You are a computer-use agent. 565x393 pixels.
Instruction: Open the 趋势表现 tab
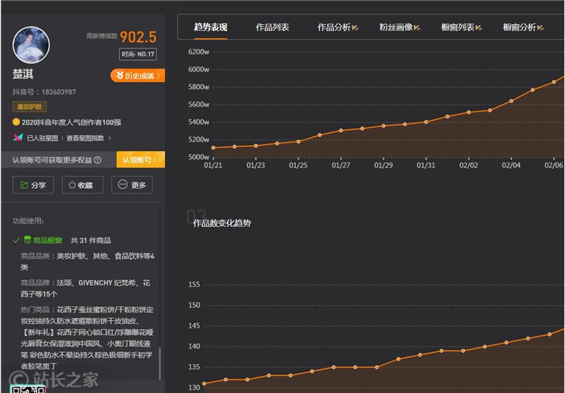point(210,28)
